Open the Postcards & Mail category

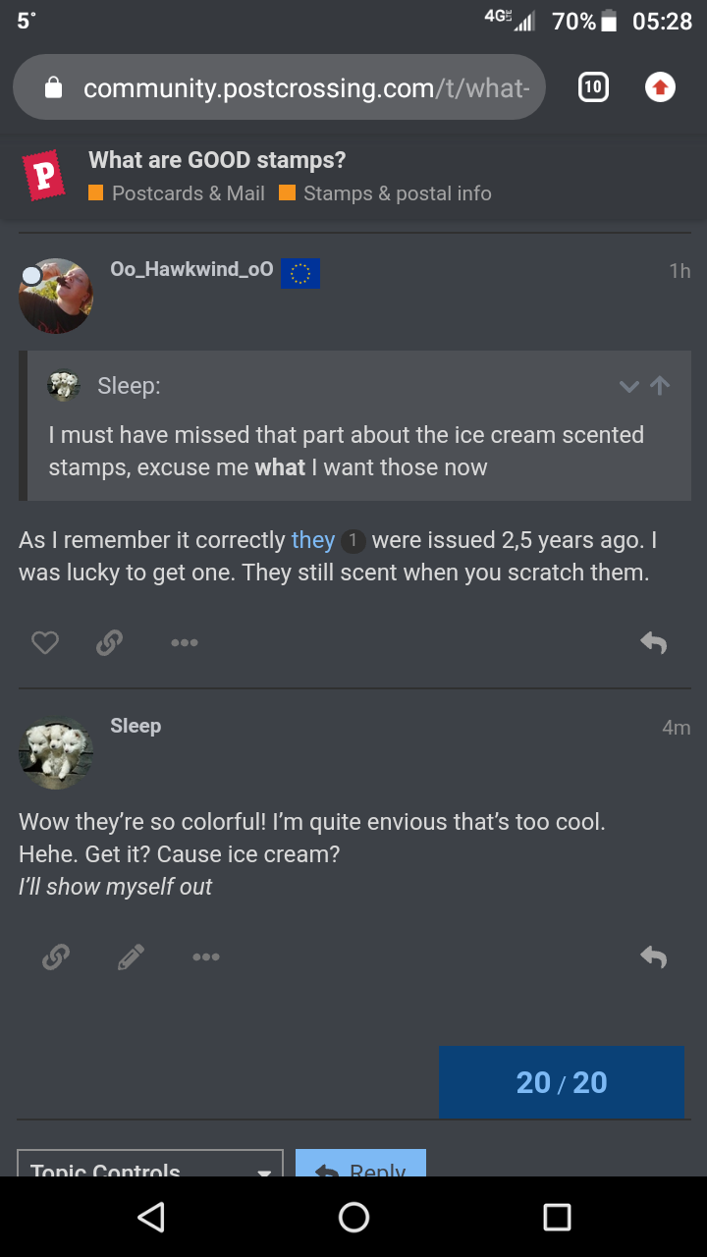[x=187, y=193]
